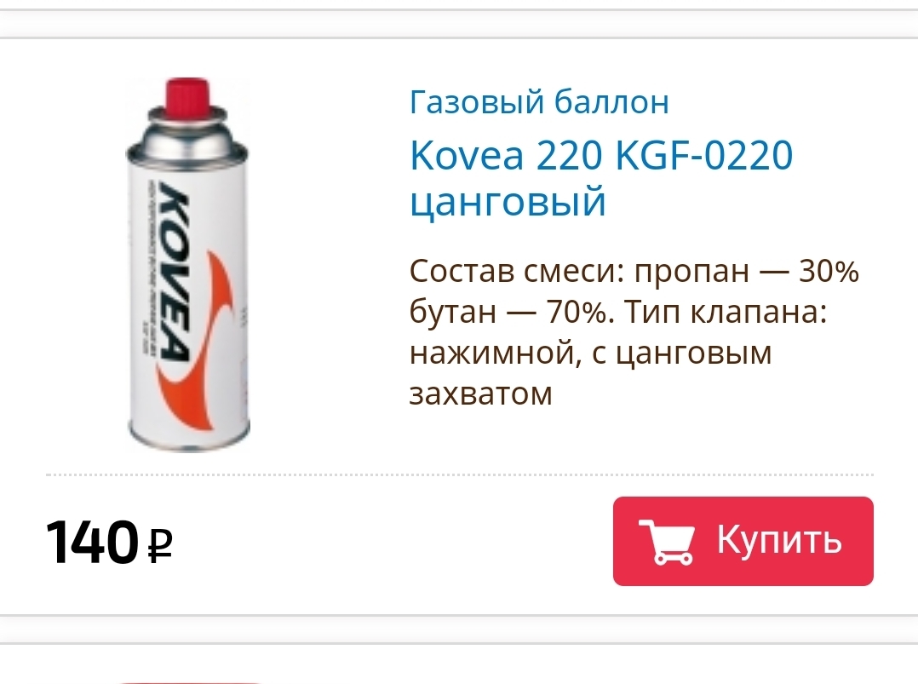Click the Состав смеси description text
Image resolution: width=918 pixels, height=684 pixels.
pos(634,272)
